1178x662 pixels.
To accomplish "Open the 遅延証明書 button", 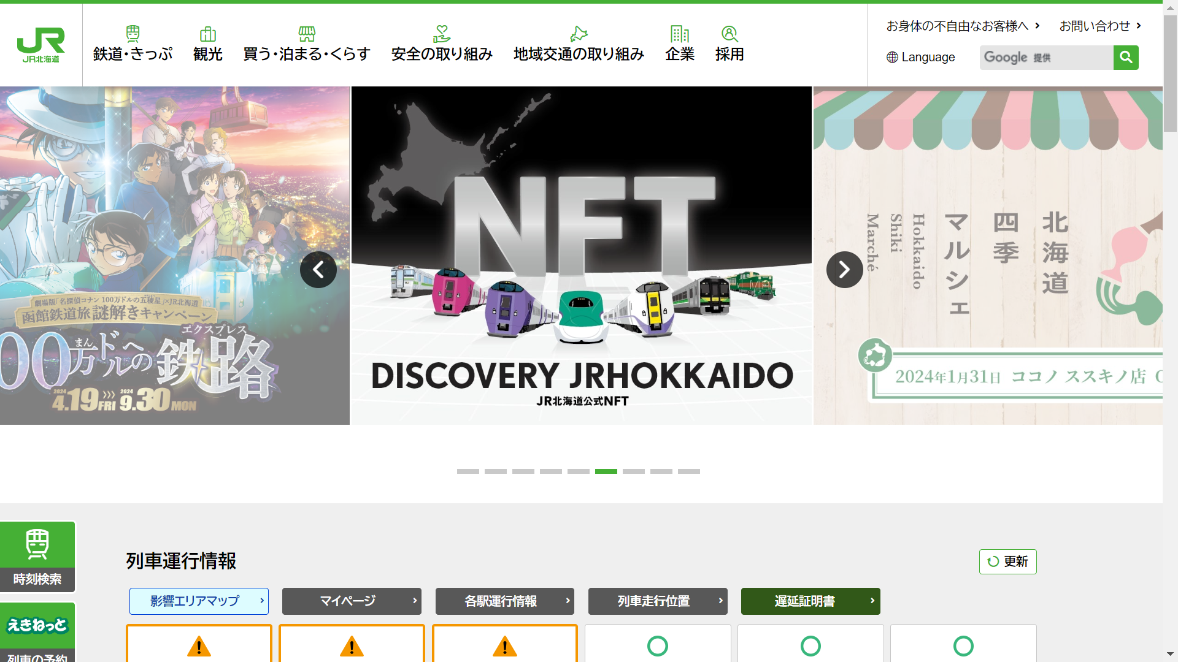I will click(810, 601).
